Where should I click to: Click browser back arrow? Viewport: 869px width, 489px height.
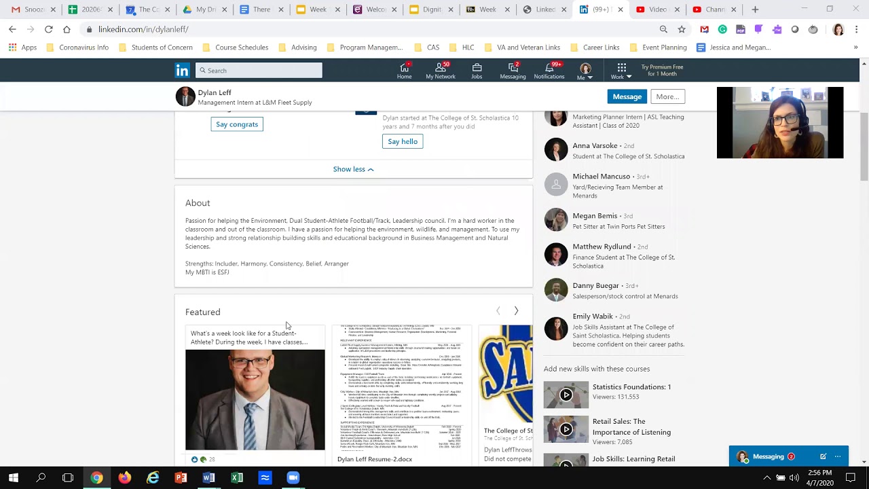(12, 29)
